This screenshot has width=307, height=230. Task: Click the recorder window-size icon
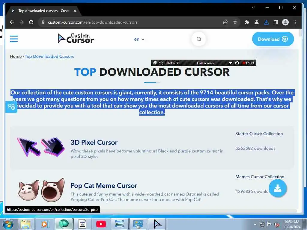pyautogui.click(x=155, y=63)
